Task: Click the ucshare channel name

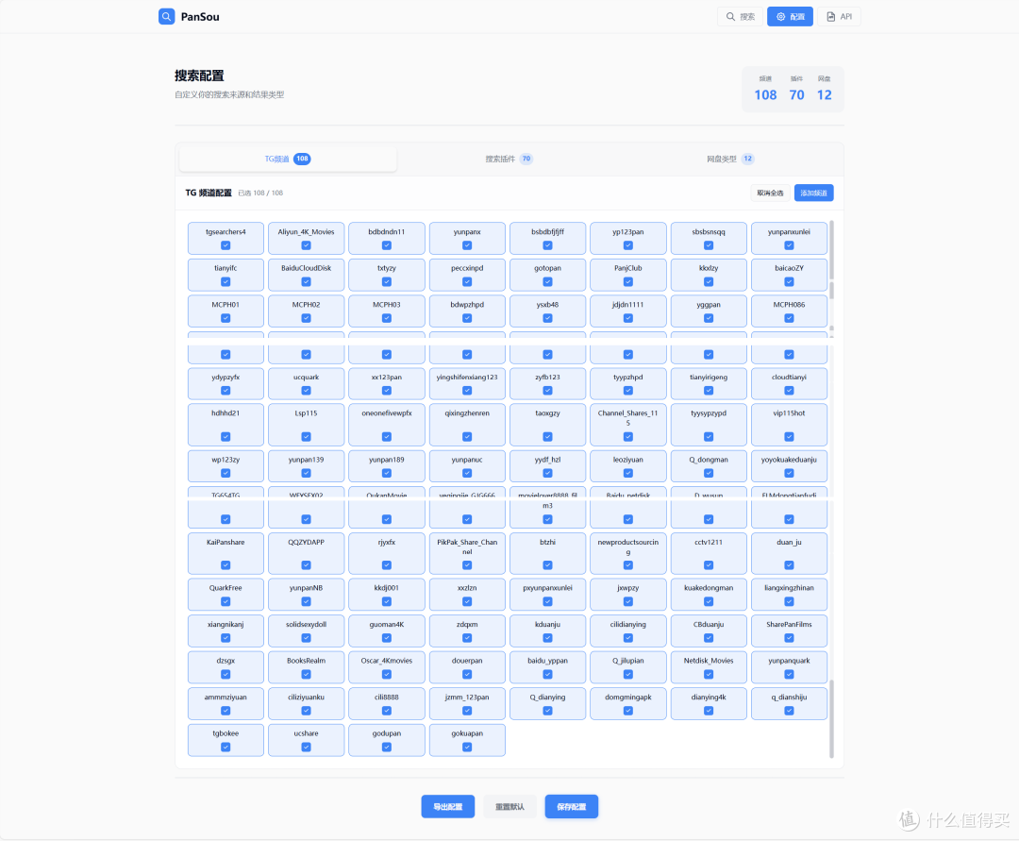Action: 306,733
